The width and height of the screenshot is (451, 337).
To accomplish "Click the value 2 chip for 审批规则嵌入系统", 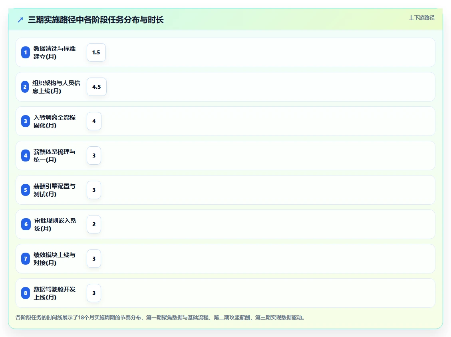I will pos(94,224).
